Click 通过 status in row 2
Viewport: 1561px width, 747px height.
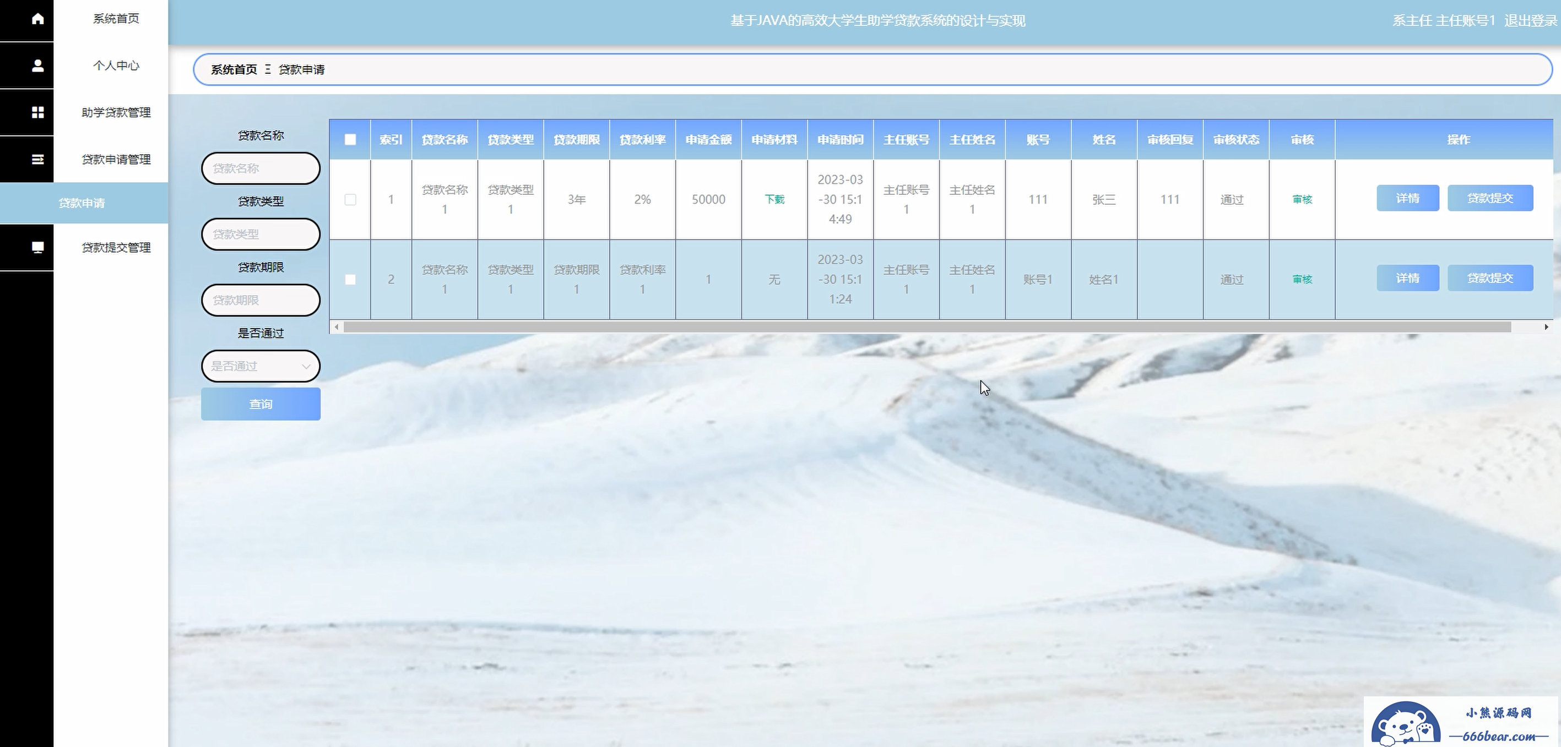(x=1232, y=279)
